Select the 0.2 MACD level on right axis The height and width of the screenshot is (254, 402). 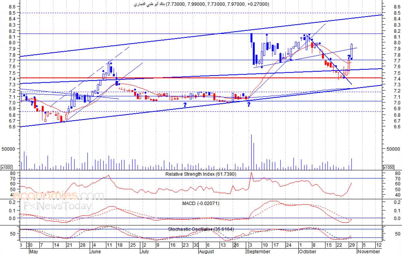coord(397,202)
